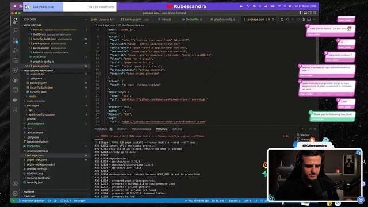Viewport: 368px width, 207px height.
Task: Open the Manage settings gear
Action: tap(15, 193)
